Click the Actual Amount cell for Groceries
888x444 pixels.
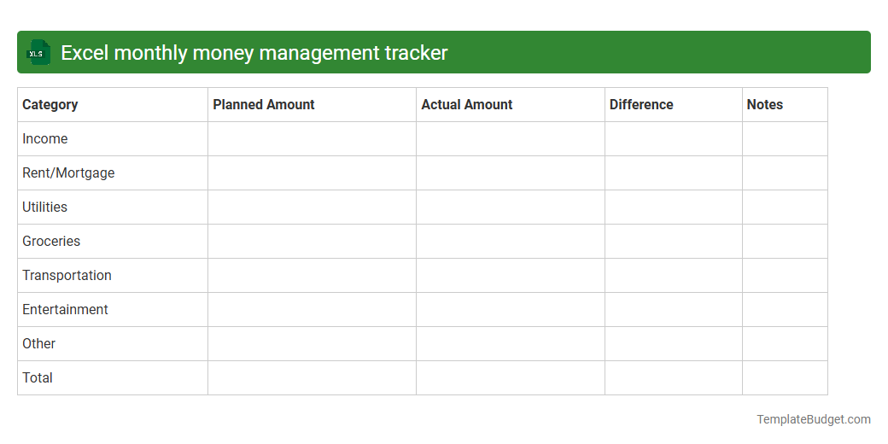point(511,242)
